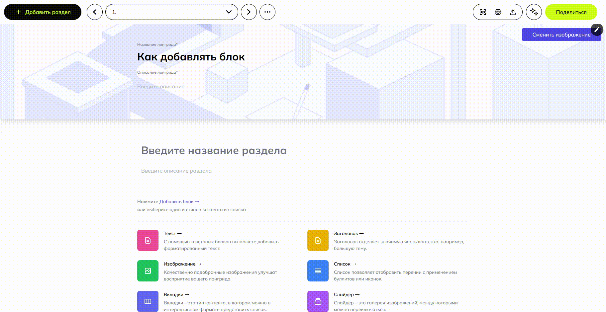606x312 pixels.
Task: Click the Заголовок → link
Action: [x=349, y=233]
